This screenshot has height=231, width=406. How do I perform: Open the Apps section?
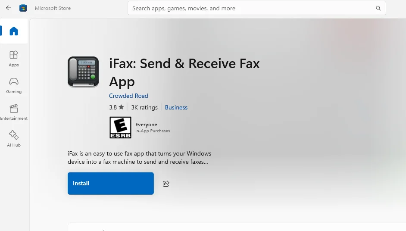(14, 59)
